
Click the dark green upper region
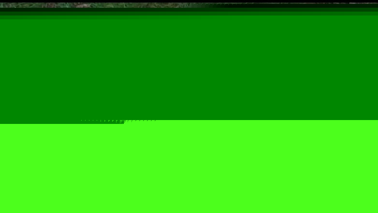(189, 68)
